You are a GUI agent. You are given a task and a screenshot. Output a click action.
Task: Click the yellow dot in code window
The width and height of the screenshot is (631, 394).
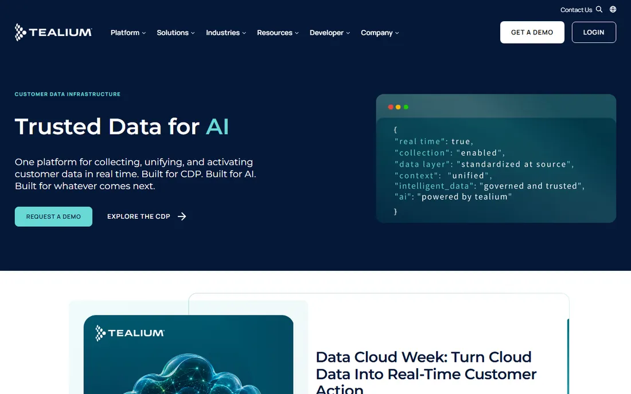[398, 107]
